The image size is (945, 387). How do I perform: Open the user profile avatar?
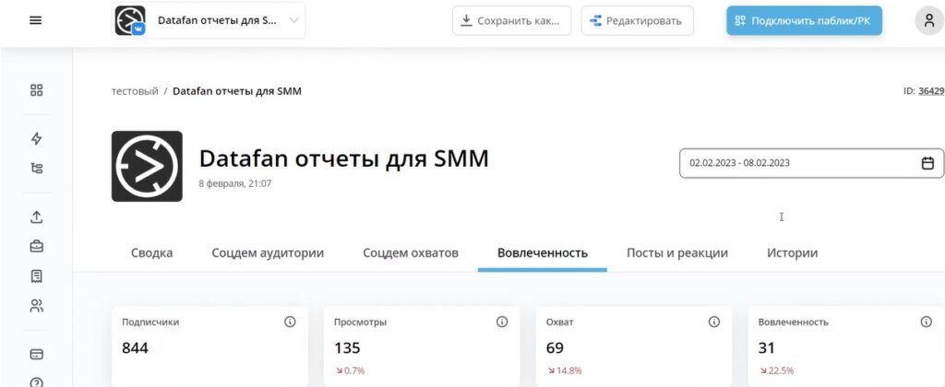pyautogui.click(x=928, y=20)
